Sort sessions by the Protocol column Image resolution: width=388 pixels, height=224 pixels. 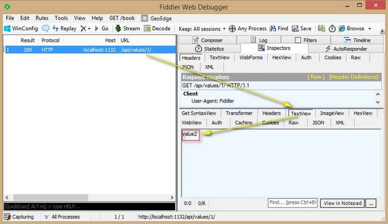pos(51,40)
